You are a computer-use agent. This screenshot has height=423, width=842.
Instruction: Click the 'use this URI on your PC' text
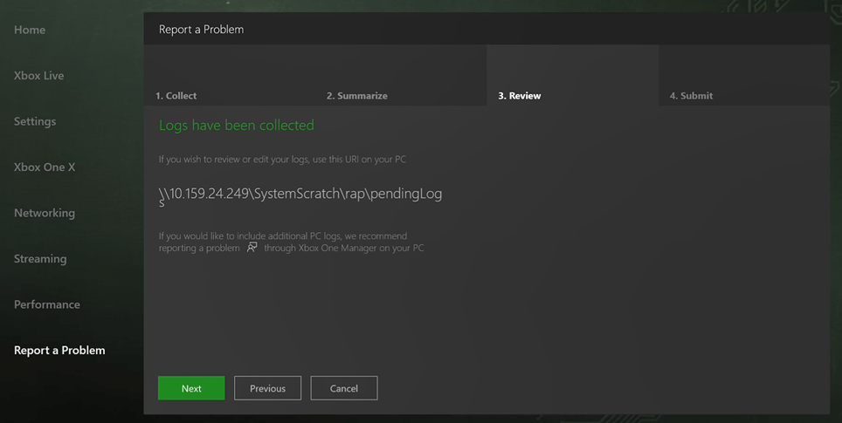pos(357,160)
